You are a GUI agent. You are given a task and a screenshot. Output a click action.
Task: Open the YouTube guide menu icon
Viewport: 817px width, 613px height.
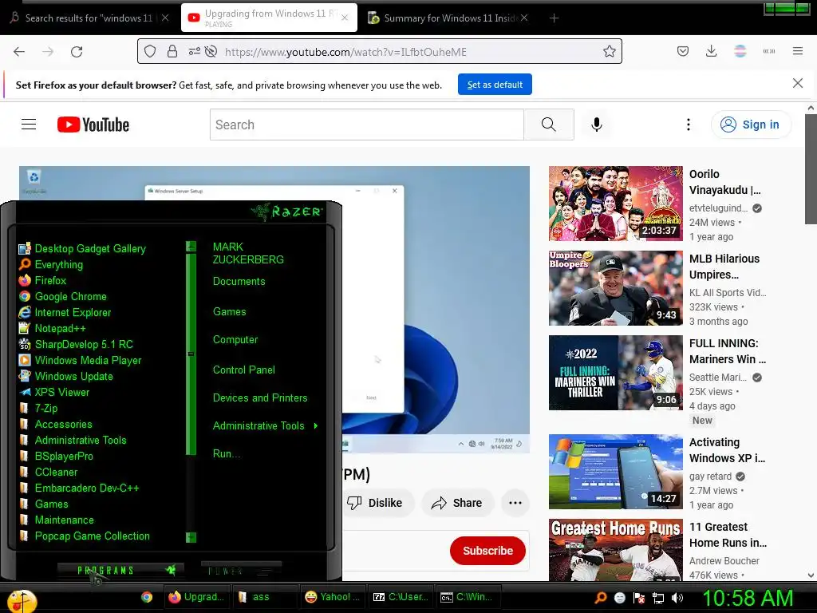point(29,124)
